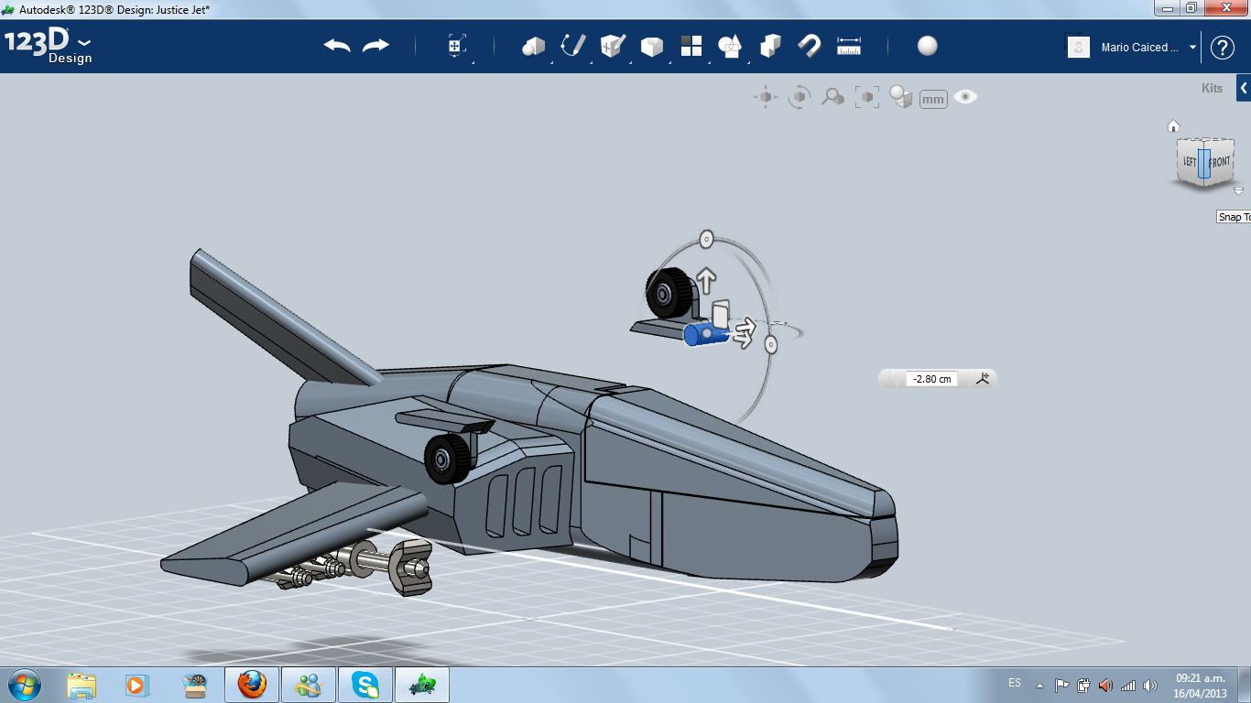Click the ES language indicator
1251x703 pixels.
1015,683
